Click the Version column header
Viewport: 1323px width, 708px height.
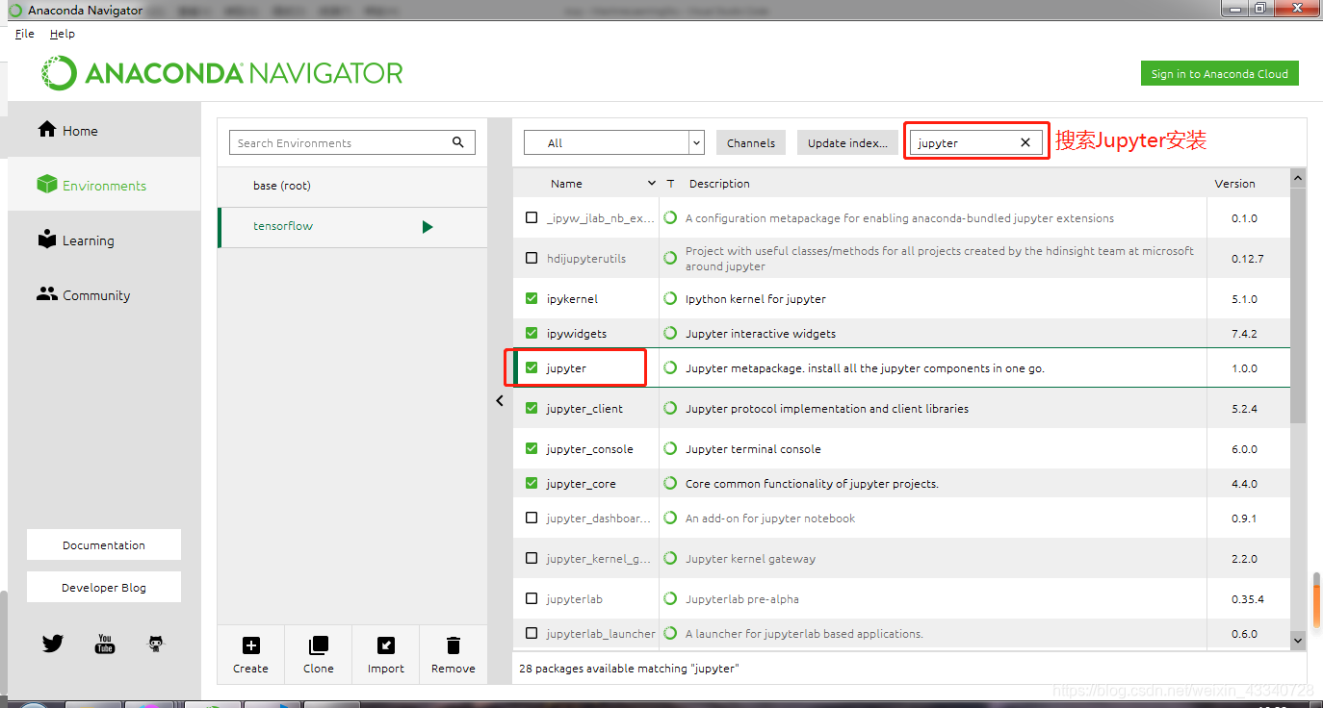pos(1234,184)
